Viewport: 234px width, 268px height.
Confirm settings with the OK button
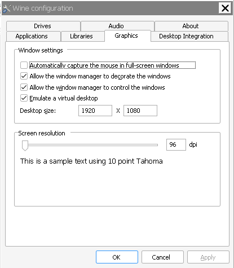click(117, 257)
